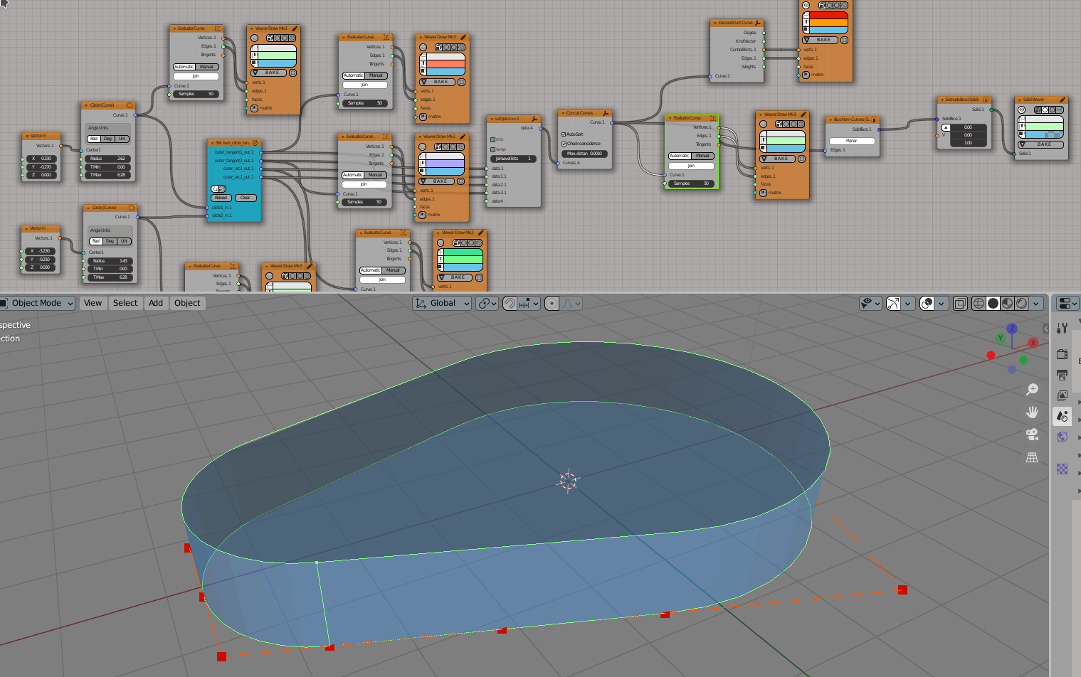Open the viewport zoom tool icon
Image resolution: width=1081 pixels, height=677 pixels.
(1032, 389)
